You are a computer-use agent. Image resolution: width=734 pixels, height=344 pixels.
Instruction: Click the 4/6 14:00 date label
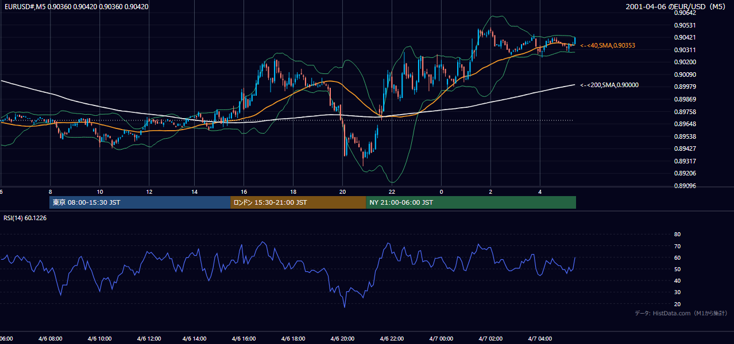tap(195, 338)
